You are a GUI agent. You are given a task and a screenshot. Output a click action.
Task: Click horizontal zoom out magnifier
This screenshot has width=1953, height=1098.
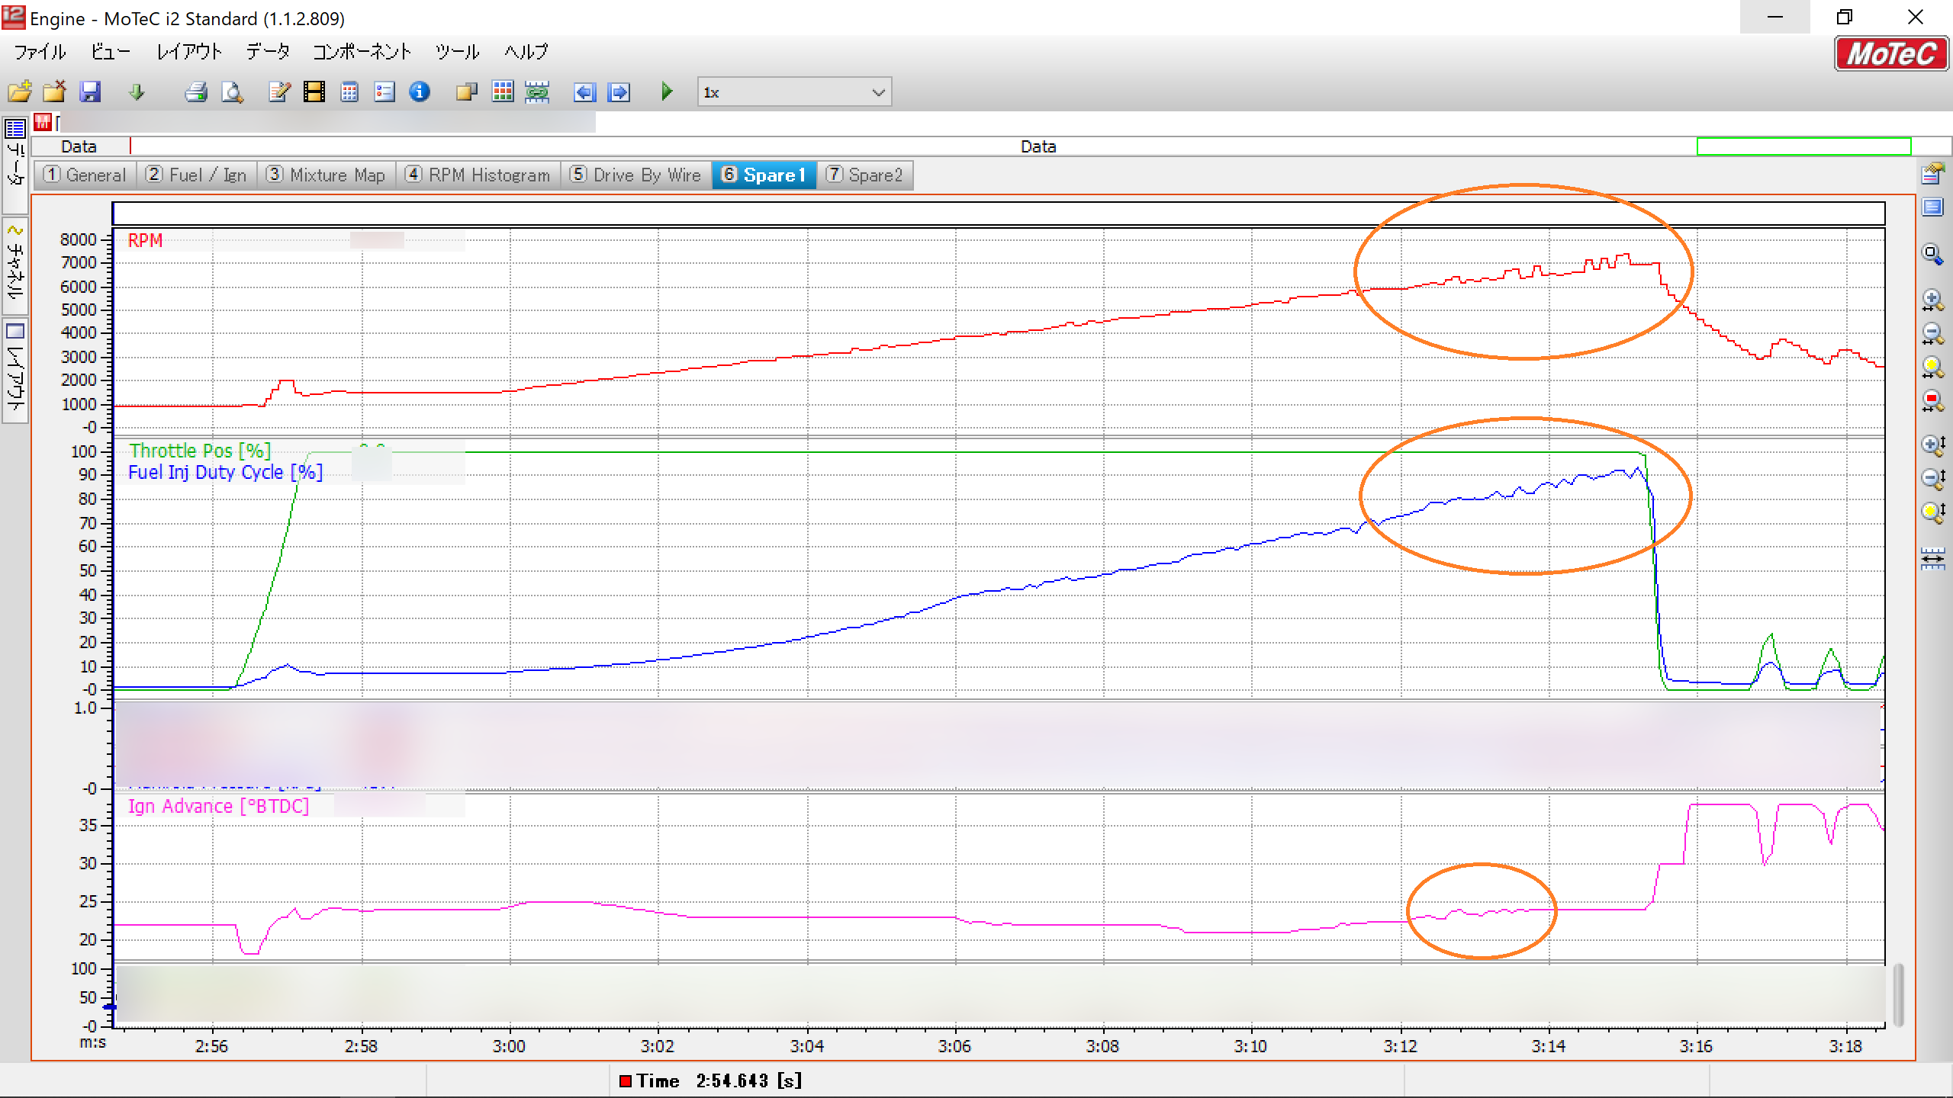(1932, 333)
